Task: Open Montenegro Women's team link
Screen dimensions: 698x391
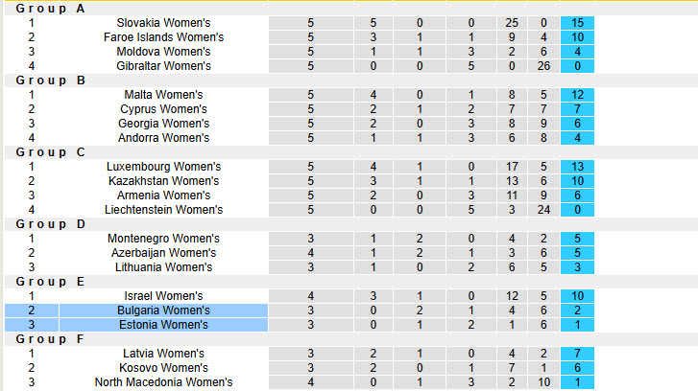Action: coord(163,239)
